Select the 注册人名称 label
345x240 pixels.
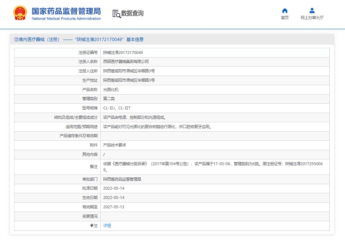88,62
